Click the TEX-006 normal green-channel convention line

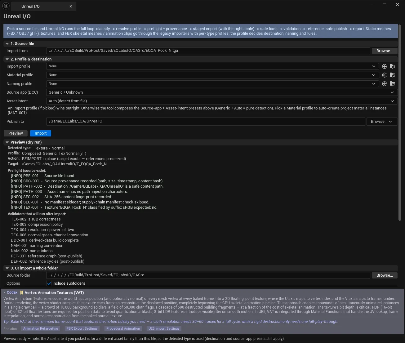coord(49,235)
